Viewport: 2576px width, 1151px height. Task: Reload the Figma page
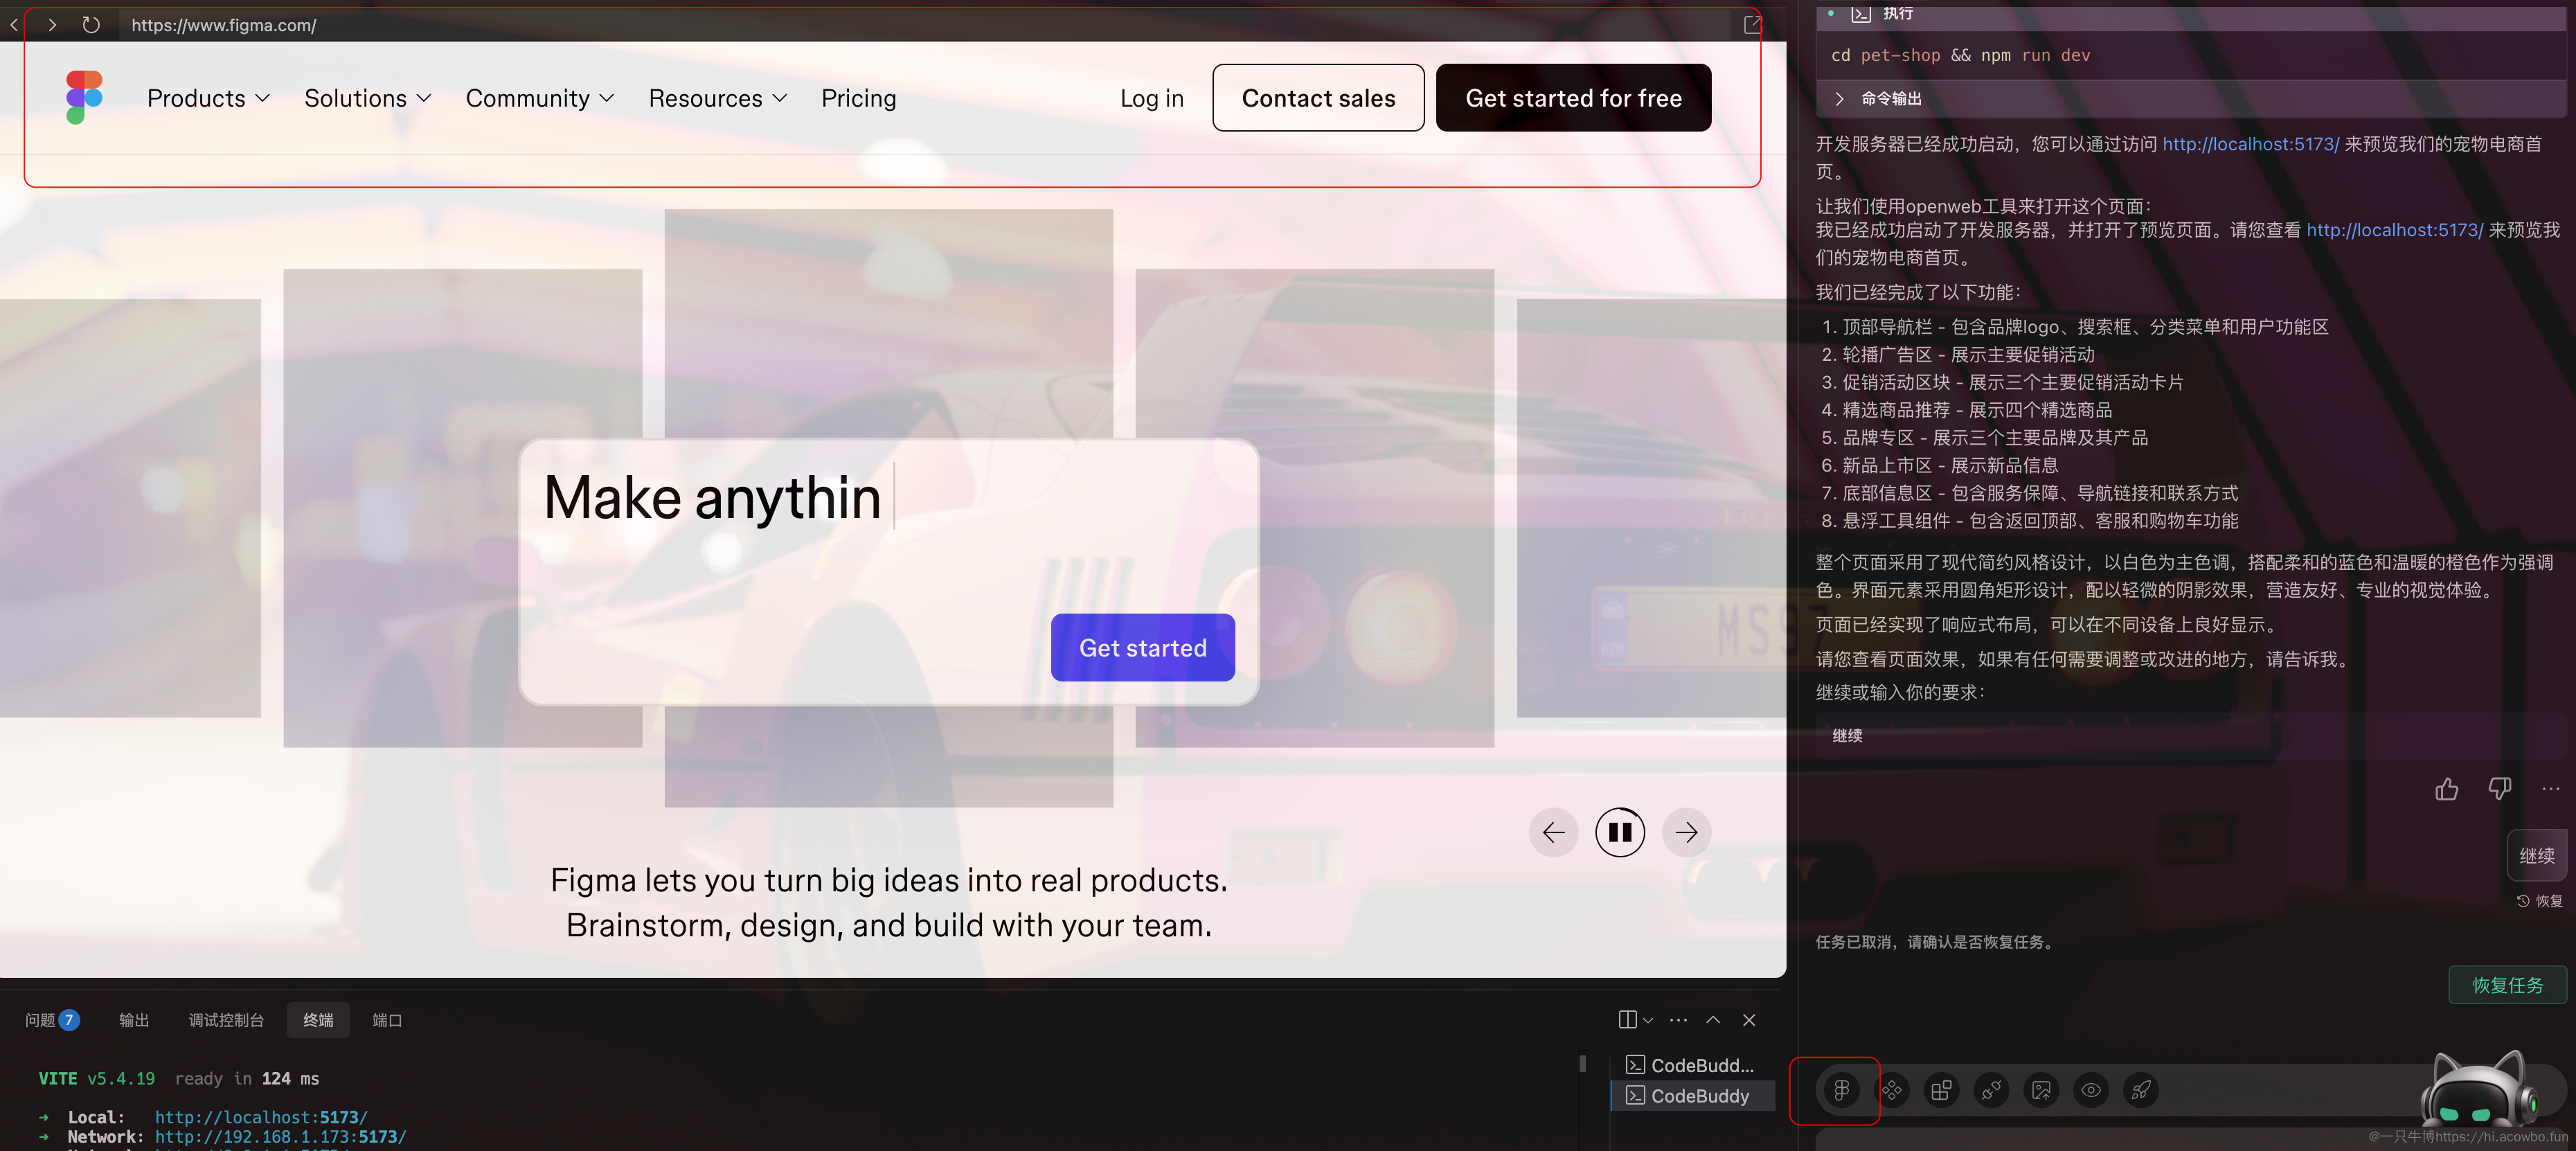91,25
